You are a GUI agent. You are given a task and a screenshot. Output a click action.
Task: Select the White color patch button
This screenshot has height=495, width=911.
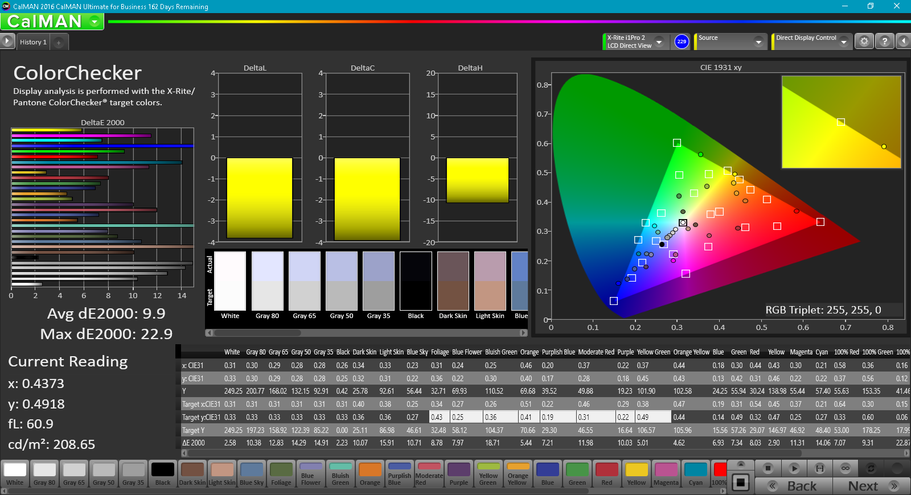click(15, 474)
